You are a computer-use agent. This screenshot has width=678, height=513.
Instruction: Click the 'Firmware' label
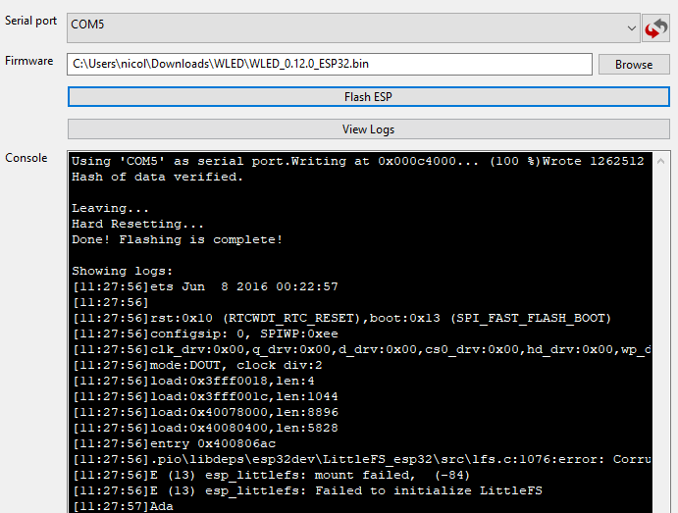(x=29, y=61)
